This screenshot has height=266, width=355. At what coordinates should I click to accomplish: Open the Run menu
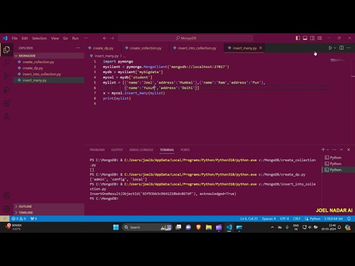[x=75, y=38]
